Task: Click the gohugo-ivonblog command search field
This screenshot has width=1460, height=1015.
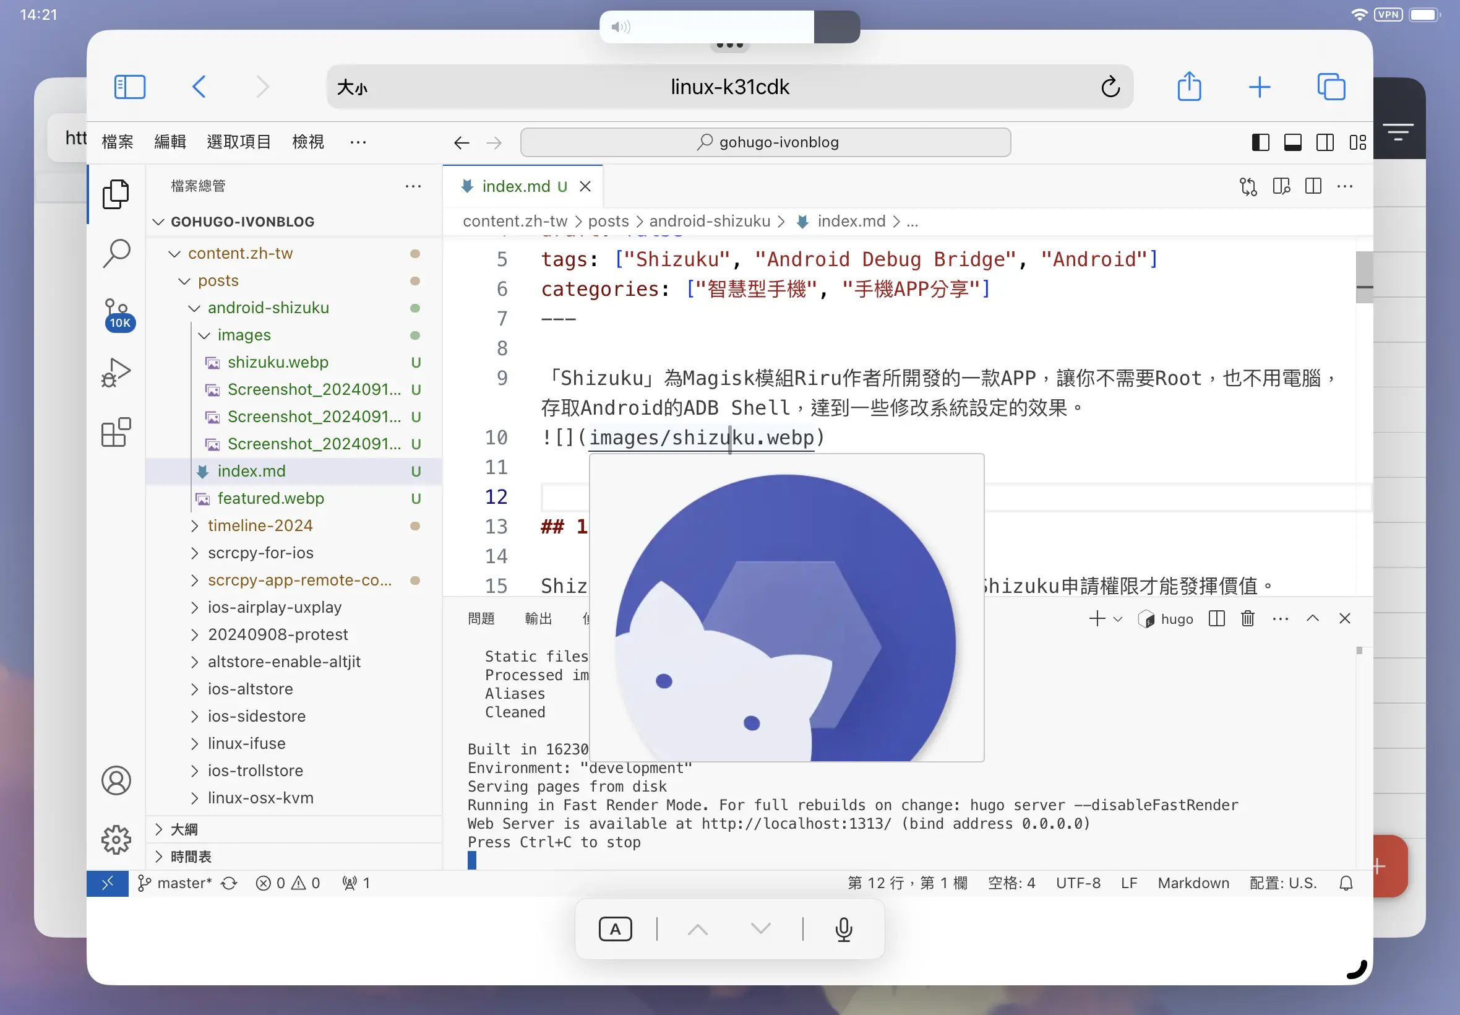Action: click(x=765, y=142)
